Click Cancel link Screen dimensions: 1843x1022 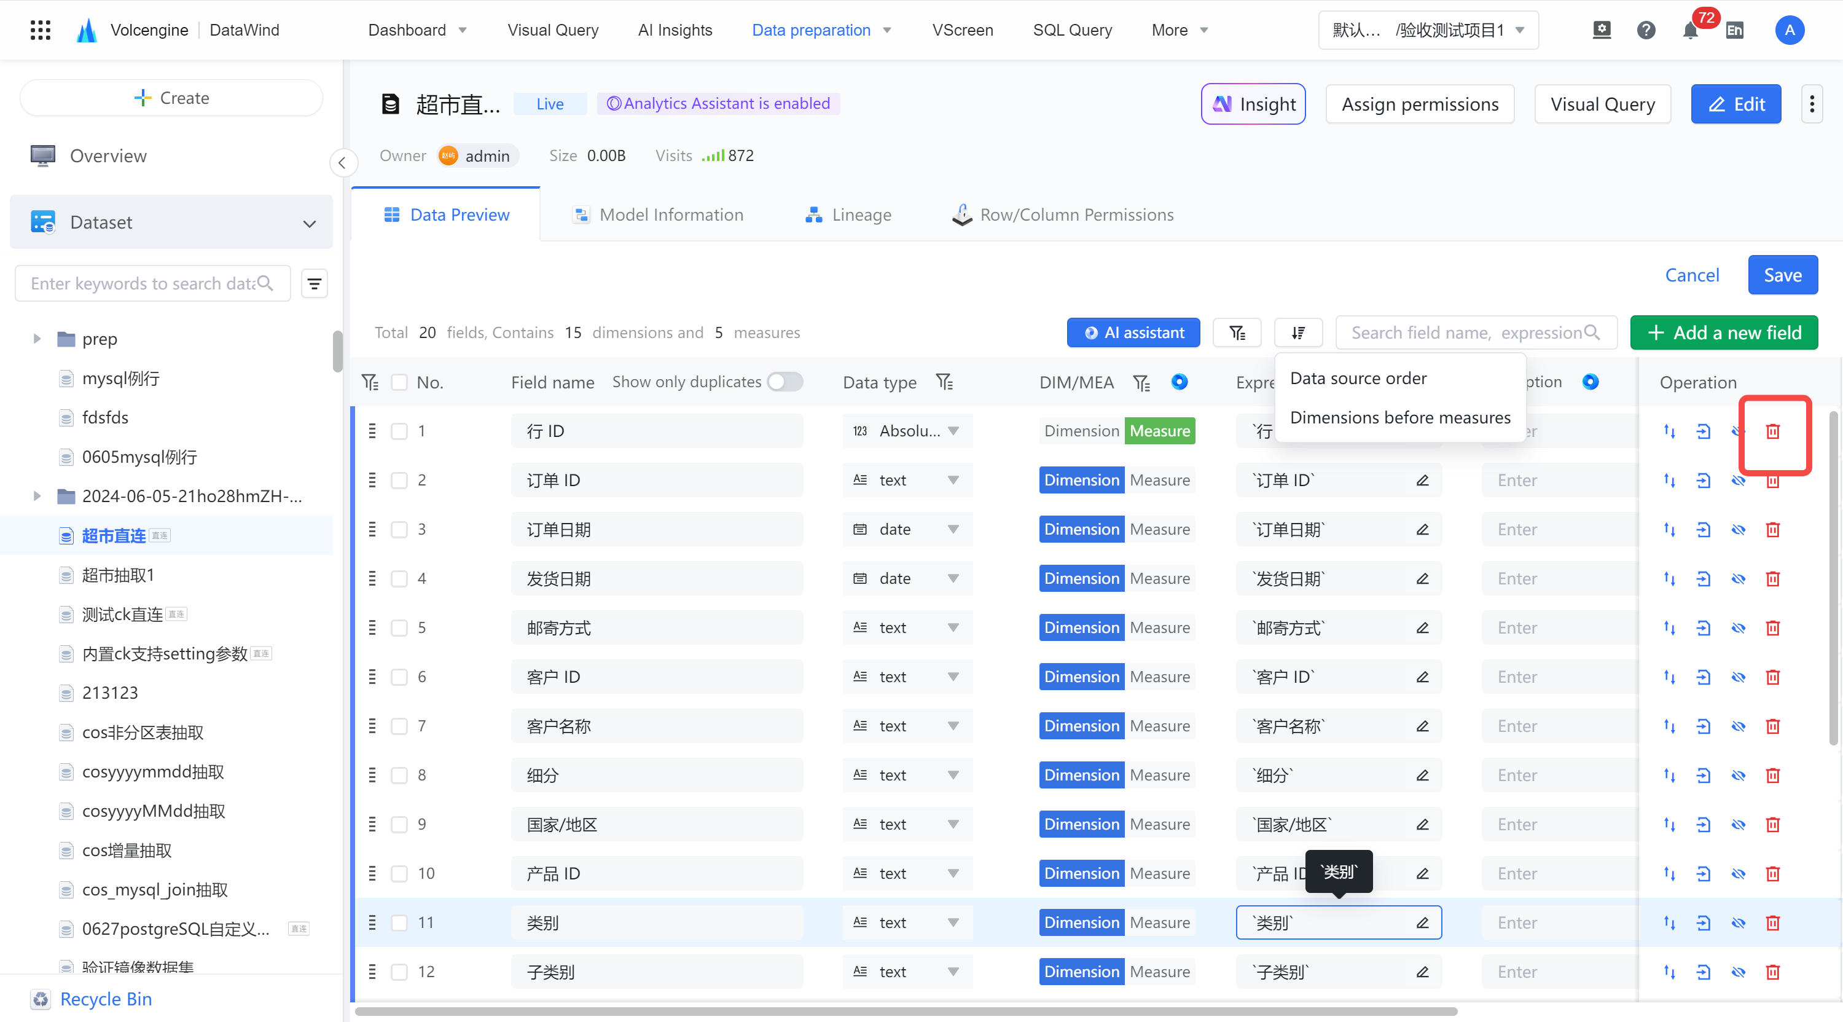point(1691,275)
